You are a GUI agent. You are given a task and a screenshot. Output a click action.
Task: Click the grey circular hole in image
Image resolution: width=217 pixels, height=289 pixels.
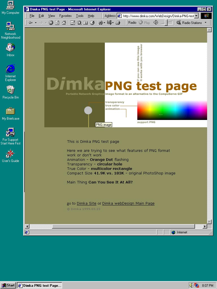(x=88, y=110)
